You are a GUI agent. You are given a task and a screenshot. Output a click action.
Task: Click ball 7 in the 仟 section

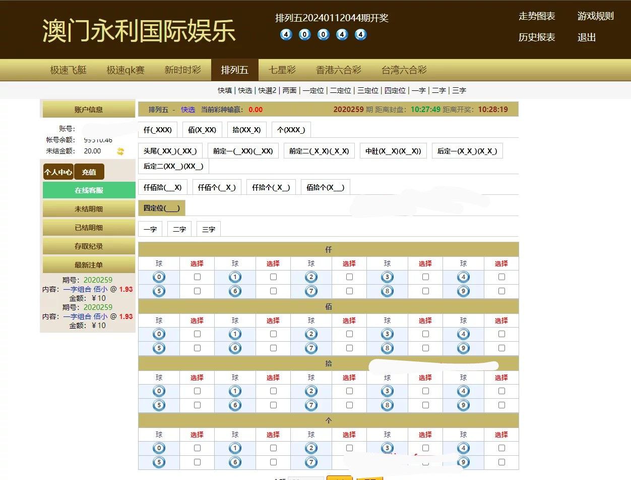point(311,291)
